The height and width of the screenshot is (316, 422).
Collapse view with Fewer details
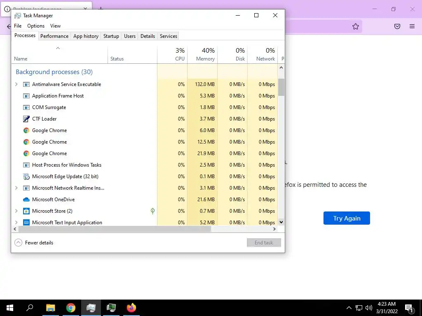tap(34, 243)
